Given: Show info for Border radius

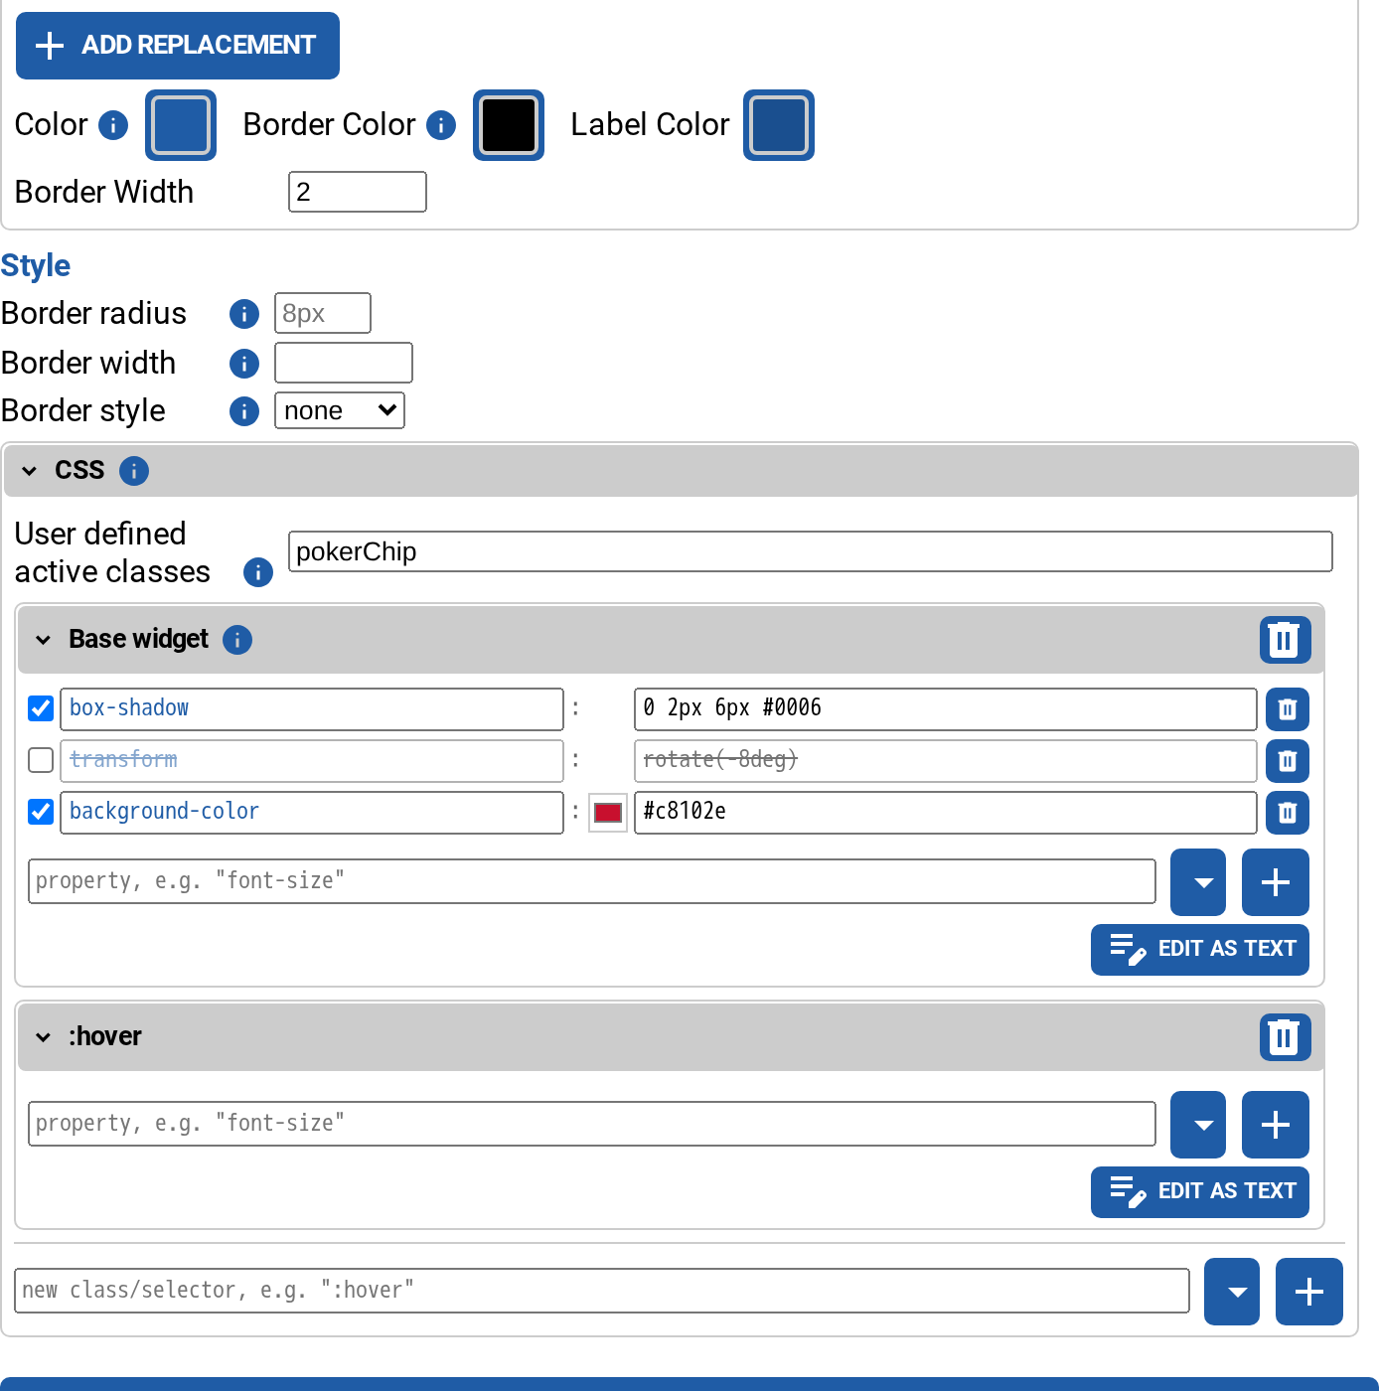Looking at the screenshot, I should (x=244, y=314).
